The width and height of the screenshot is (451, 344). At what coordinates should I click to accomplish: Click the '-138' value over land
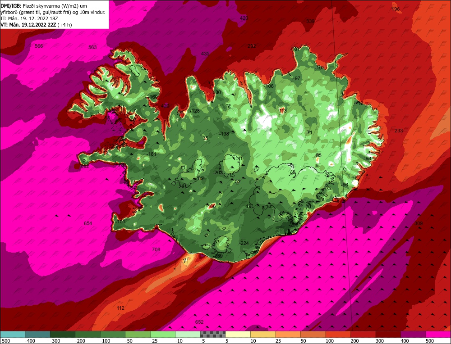[x=224, y=134]
